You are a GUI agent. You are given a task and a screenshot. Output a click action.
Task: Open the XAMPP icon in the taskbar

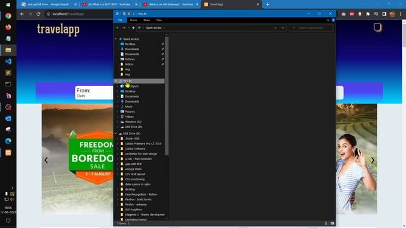pos(8,153)
